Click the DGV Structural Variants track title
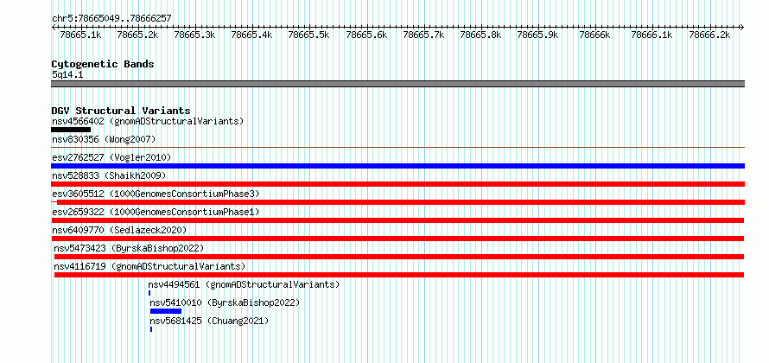 (121, 111)
